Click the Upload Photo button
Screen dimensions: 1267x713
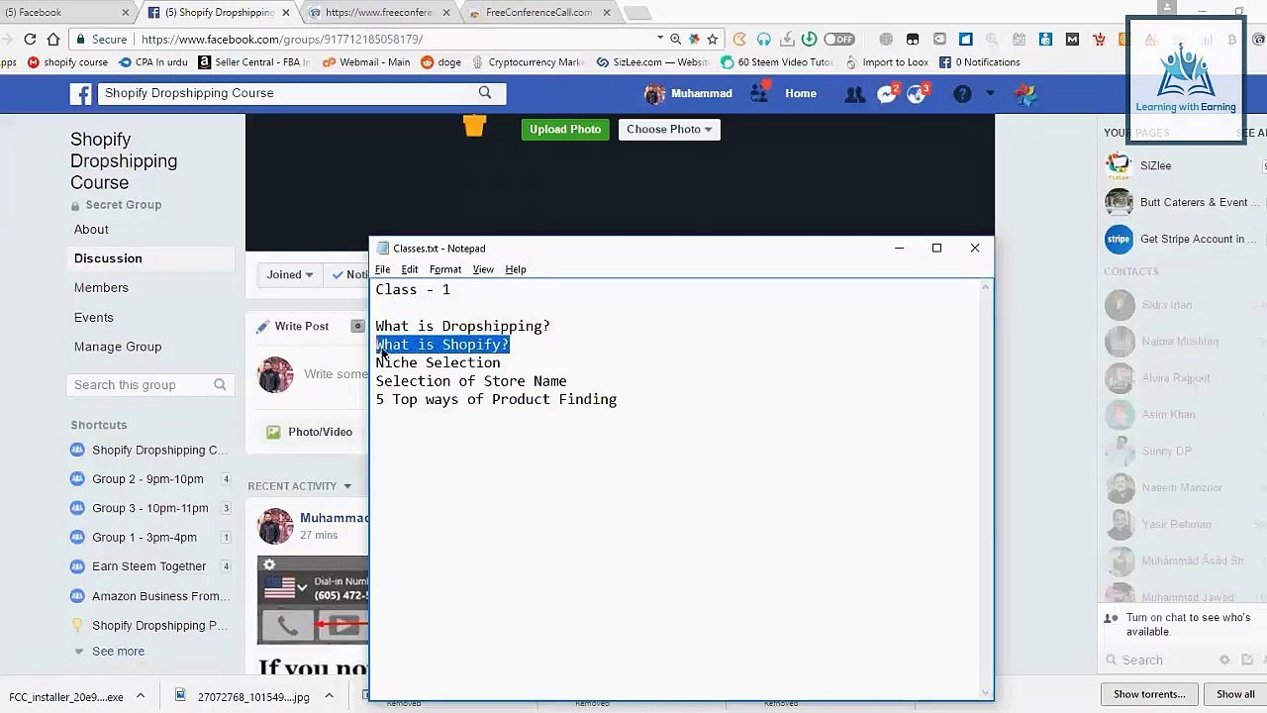565,129
